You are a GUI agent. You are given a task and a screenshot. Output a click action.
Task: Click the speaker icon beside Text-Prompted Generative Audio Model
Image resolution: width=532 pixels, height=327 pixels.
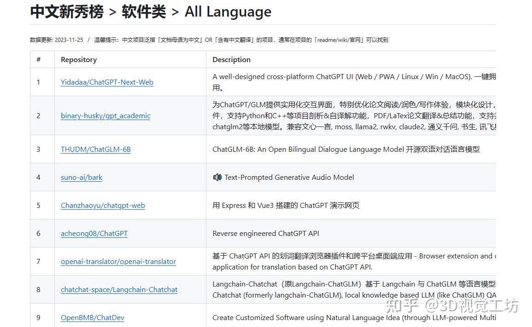(x=217, y=177)
